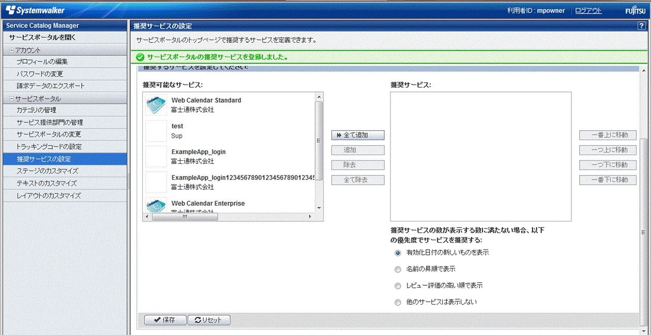651x335 pixels.
Task: Open テキストのカスタマイズ menu item
Action: tap(65, 184)
